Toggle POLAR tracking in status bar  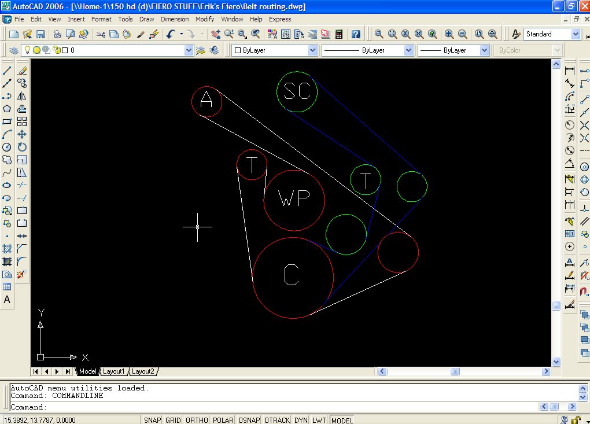click(x=223, y=420)
